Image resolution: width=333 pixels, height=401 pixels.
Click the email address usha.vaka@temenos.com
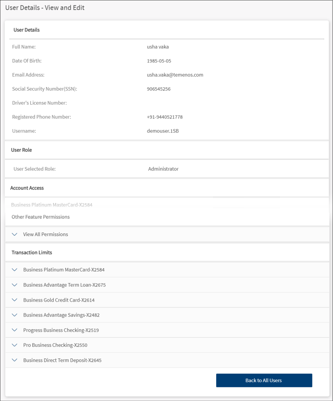pos(175,75)
